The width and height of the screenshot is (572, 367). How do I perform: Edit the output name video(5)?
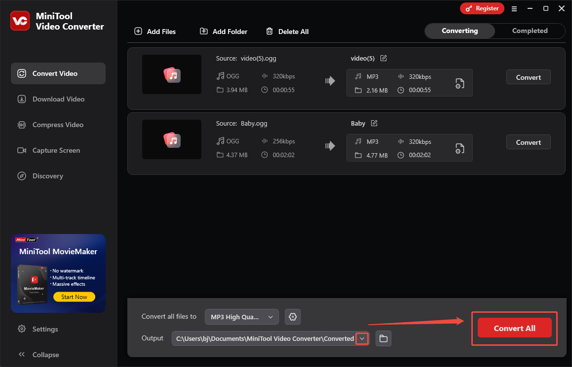point(383,58)
